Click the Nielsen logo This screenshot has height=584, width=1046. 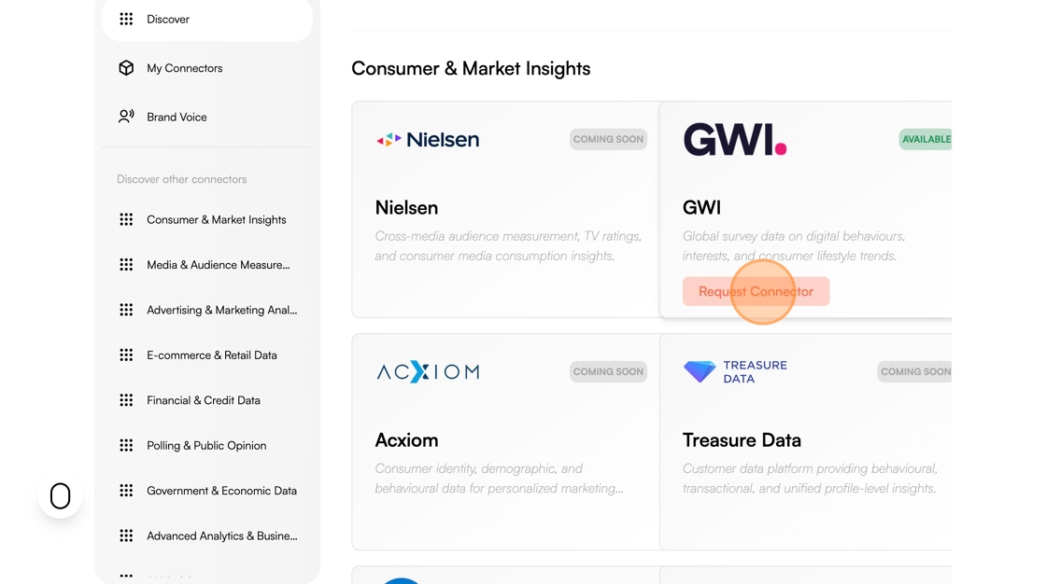tap(428, 139)
